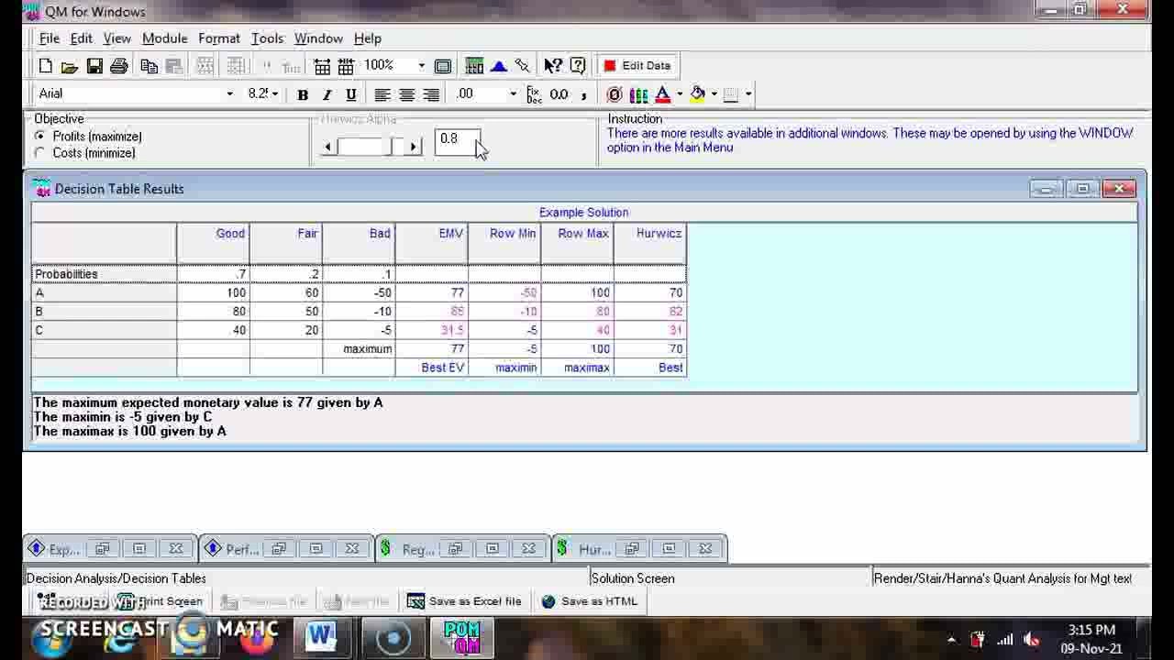The height and width of the screenshot is (660, 1174).
Task: Open the Window menu
Action: (318, 38)
